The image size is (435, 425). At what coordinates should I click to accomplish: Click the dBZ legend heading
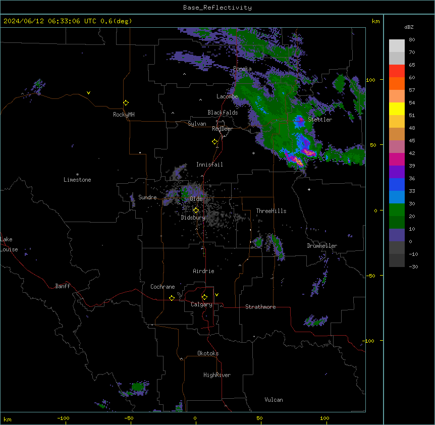coord(409,27)
